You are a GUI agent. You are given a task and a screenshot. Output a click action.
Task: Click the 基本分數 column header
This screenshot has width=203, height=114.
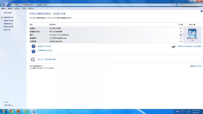(192, 24)
